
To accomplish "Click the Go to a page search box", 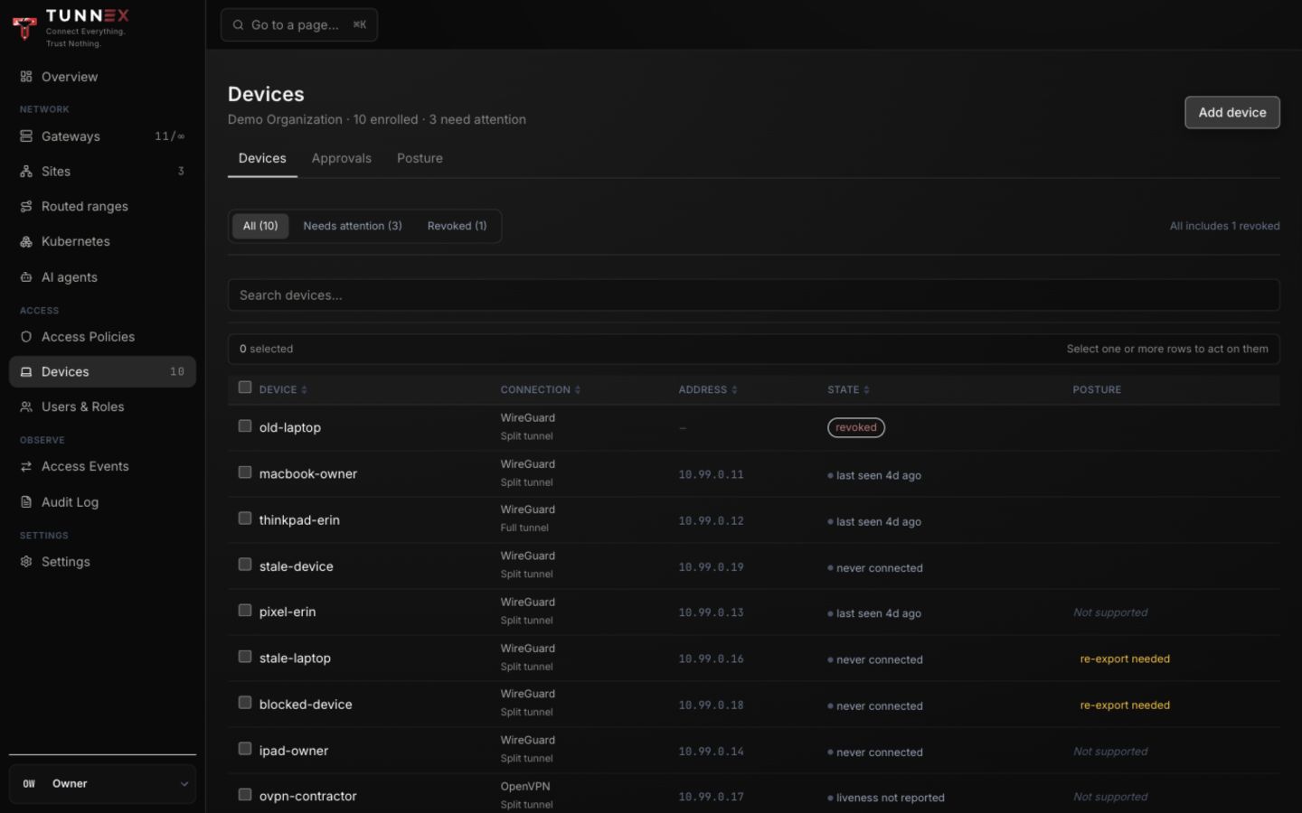I will 299,24.
